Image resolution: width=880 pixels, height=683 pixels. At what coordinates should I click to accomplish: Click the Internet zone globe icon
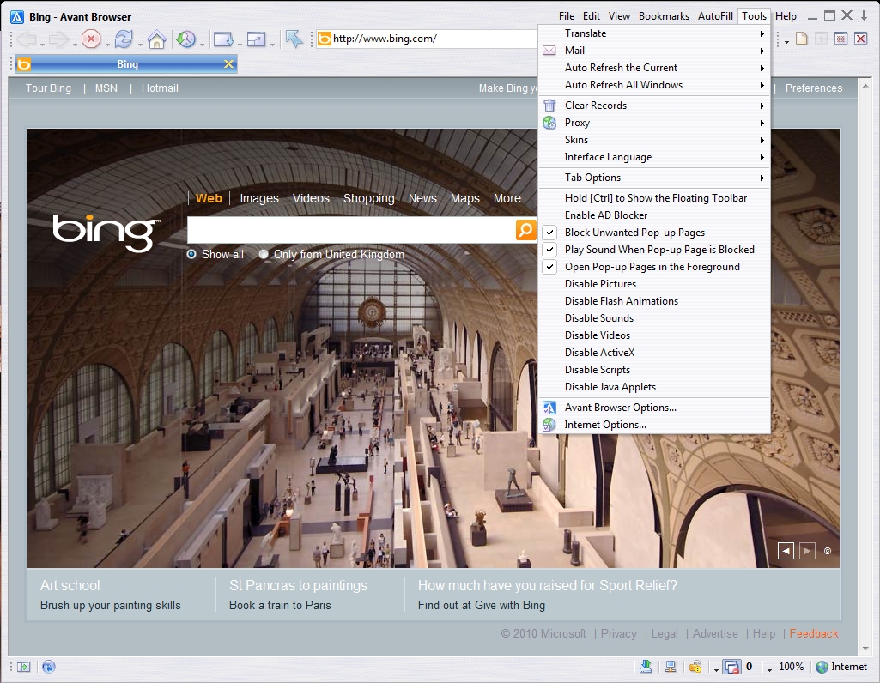822,667
